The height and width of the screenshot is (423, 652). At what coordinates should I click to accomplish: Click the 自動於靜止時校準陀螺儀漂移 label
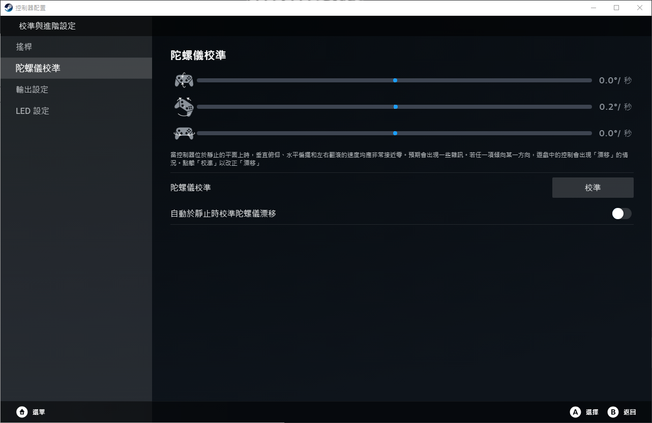(223, 214)
